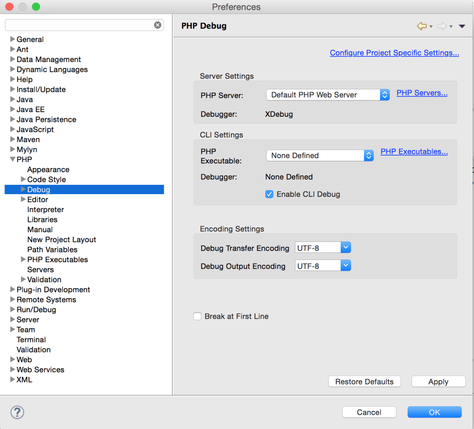Open the preferences view menu triangle
Screen dimensions: 474x429
(x=462, y=26)
